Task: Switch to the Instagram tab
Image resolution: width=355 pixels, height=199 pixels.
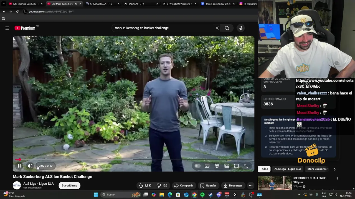Action: point(248,4)
